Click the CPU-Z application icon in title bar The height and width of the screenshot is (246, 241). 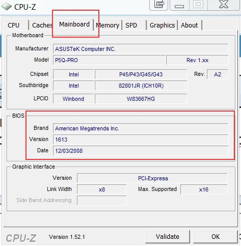[7, 7]
